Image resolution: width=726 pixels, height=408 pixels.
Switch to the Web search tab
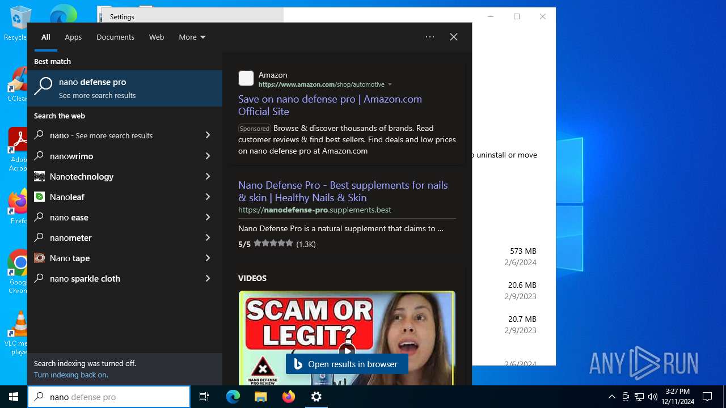click(157, 37)
